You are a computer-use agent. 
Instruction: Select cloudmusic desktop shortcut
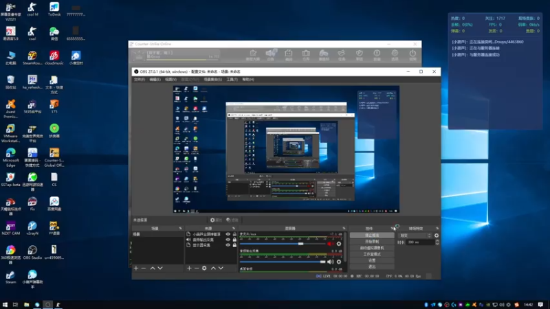(x=54, y=58)
